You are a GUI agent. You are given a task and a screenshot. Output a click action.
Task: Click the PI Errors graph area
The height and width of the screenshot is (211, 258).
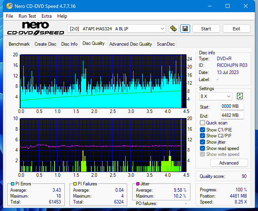point(103,81)
